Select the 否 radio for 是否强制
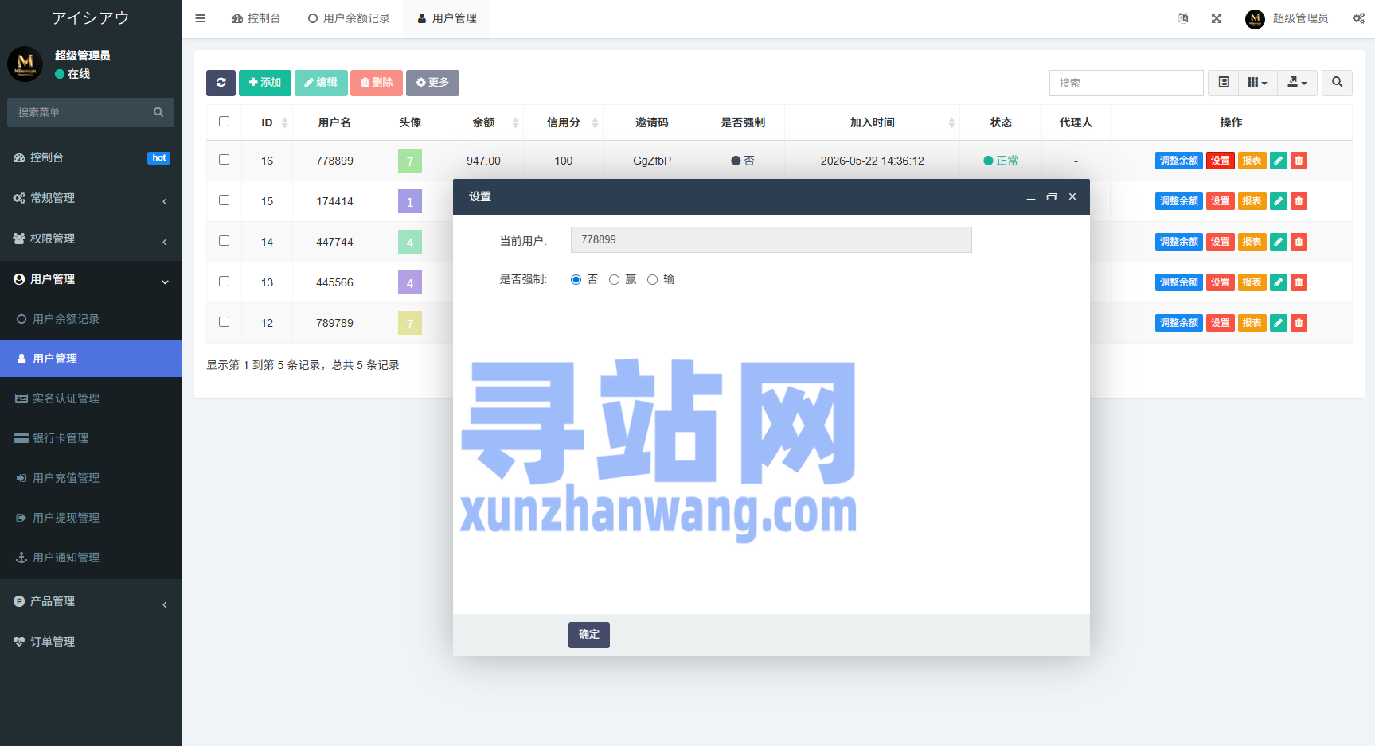The width and height of the screenshot is (1375, 746). coord(576,279)
